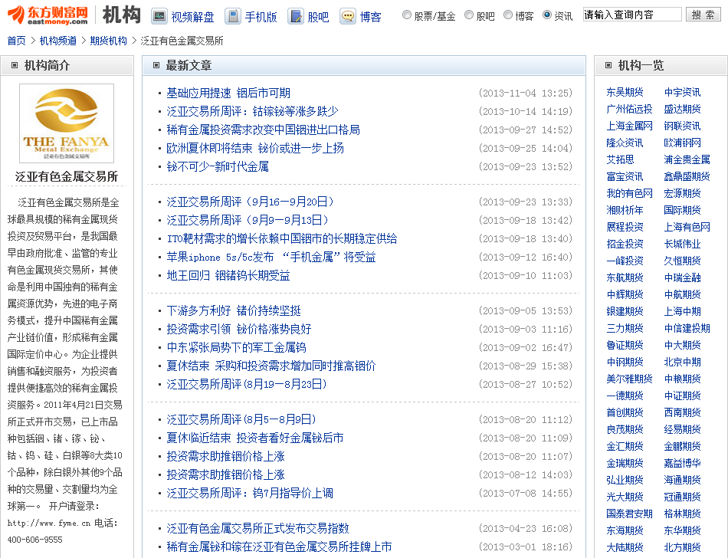
Task: Open article 中东紧张局势下的军工金属钨
Action: tap(236, 347)
